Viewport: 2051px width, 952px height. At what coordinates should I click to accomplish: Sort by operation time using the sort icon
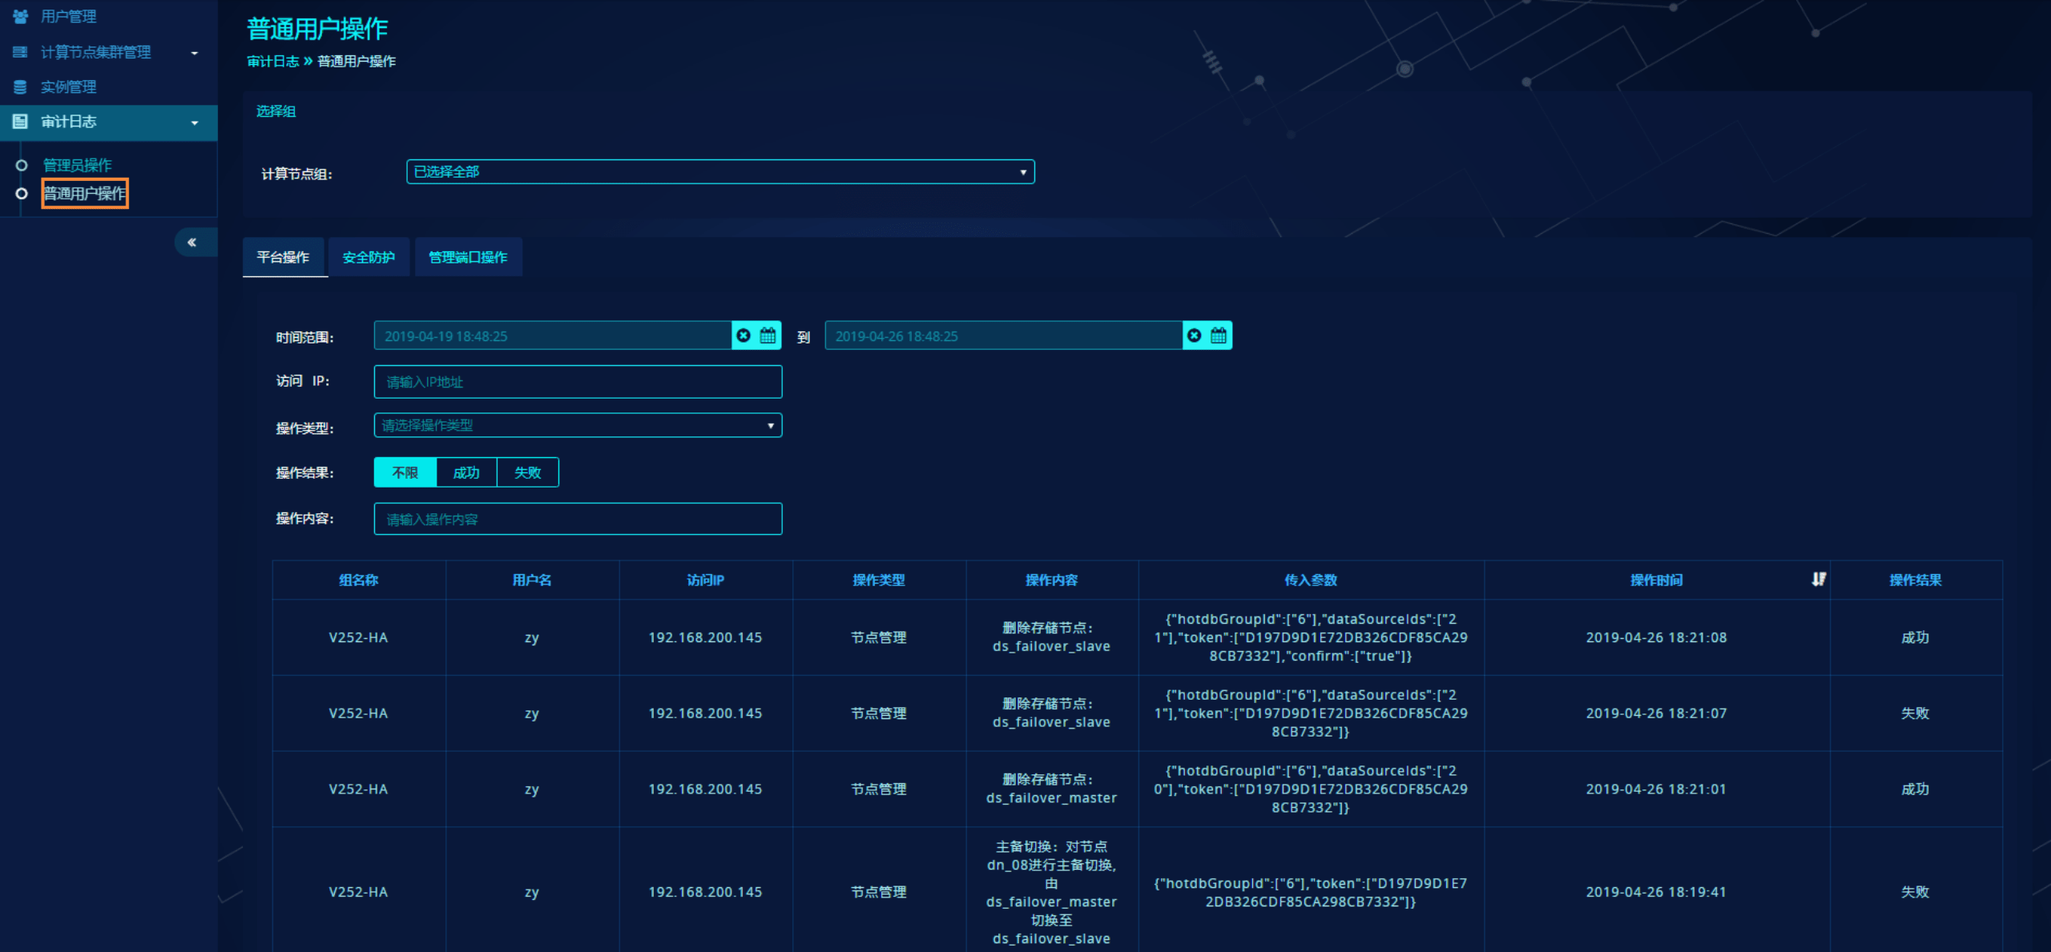click(1819, 579)
